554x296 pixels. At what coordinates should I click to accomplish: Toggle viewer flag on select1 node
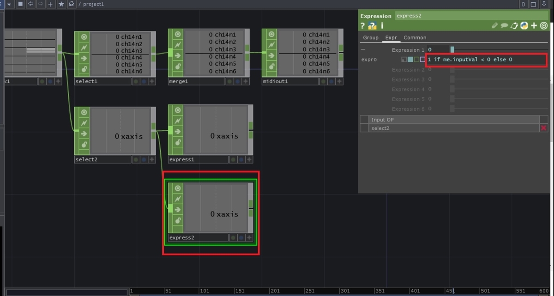[84, 36]
